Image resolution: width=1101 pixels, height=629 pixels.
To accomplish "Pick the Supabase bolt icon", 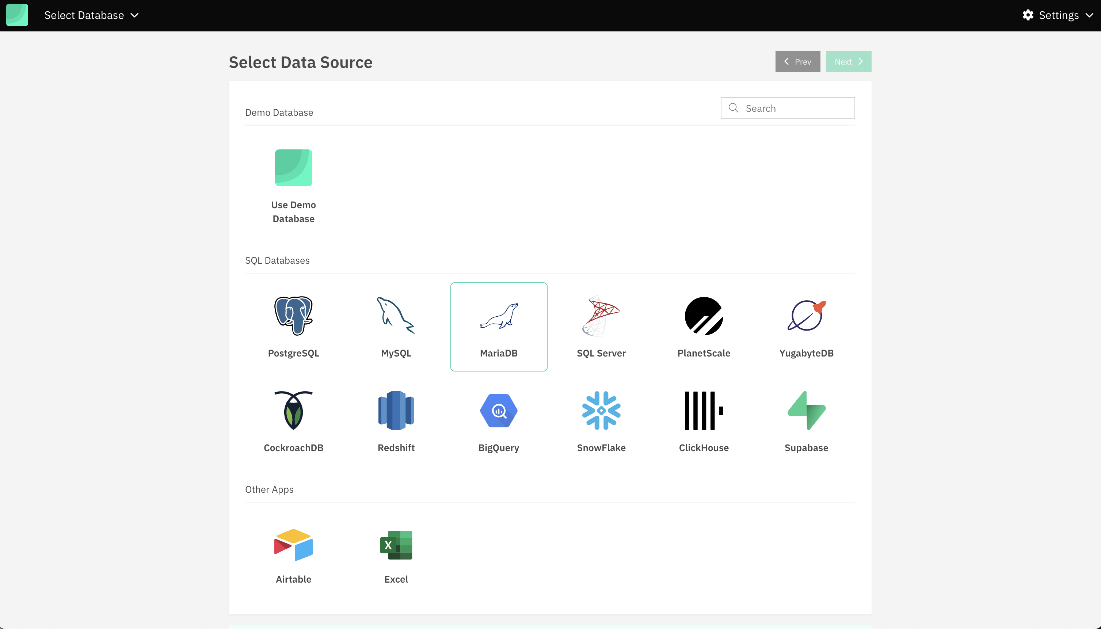I will point(806,411).
